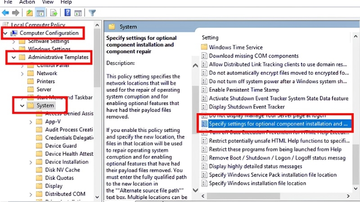Select Audit Process Creation tree folder
The height and width of the screenshot is (202, 360).
69,130
